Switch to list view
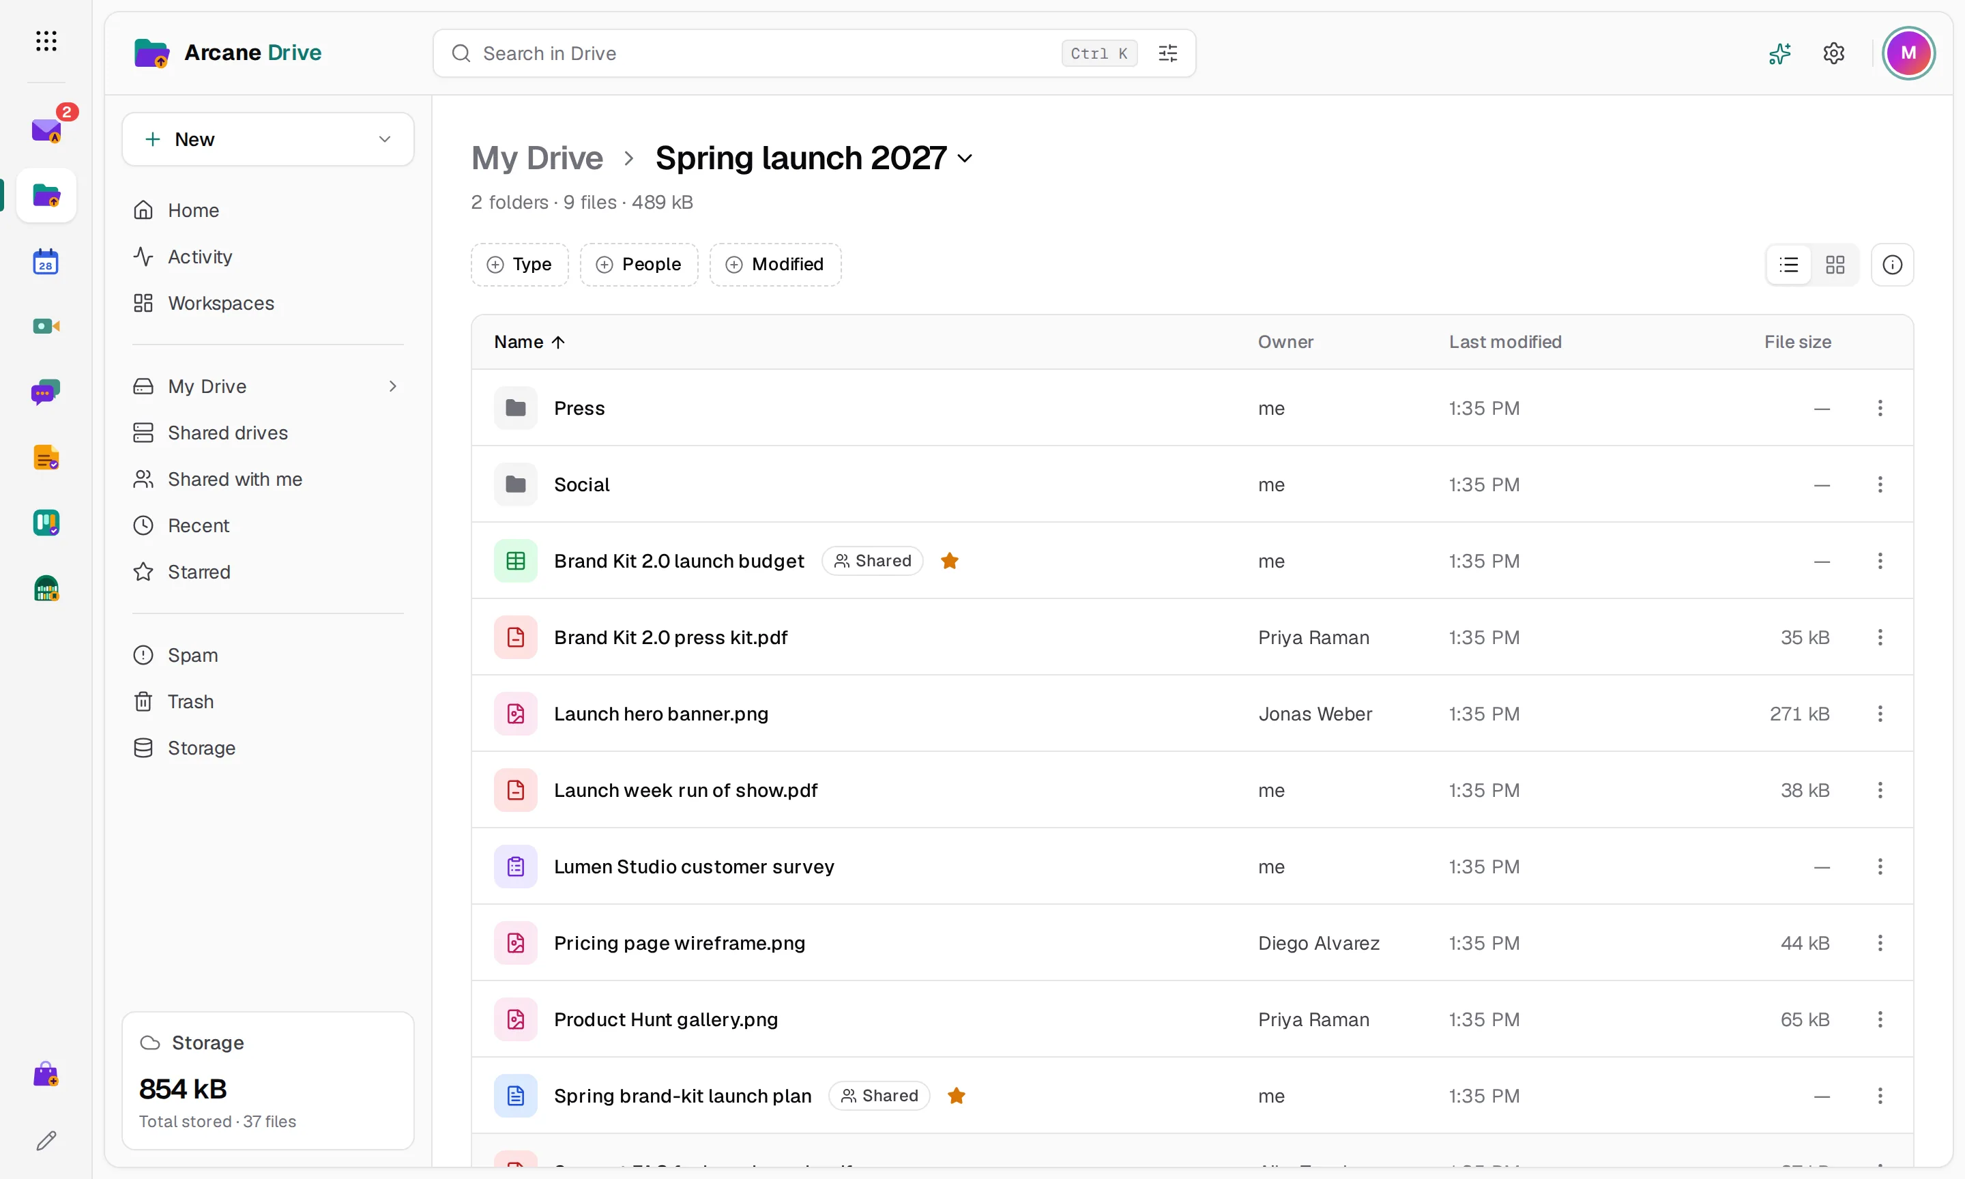 pyautogui.click(x=1789, y=265)
